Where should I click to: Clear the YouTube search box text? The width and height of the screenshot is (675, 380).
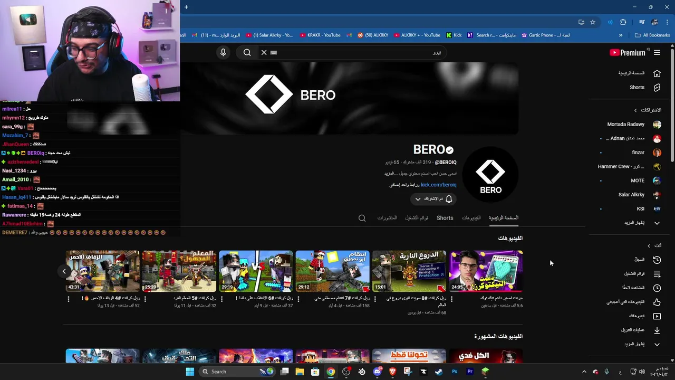(x=264, y=52)
